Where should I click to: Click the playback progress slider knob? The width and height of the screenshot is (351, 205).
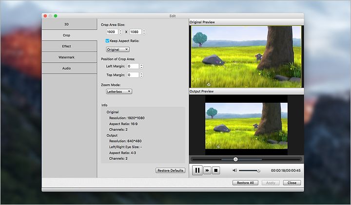(235, 159)
